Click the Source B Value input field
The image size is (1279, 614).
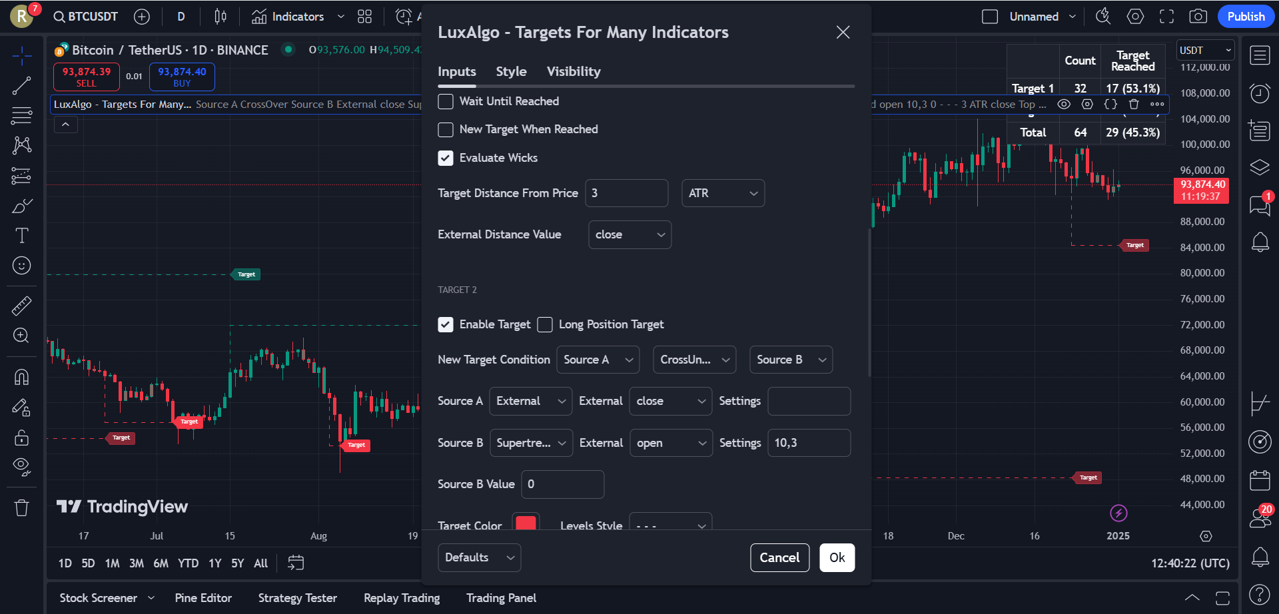562,484
